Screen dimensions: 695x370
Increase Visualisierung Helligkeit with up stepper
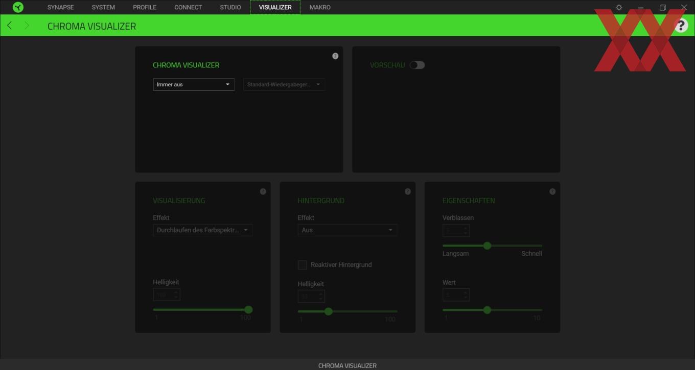pyautogui.click(x=176, y=292)
